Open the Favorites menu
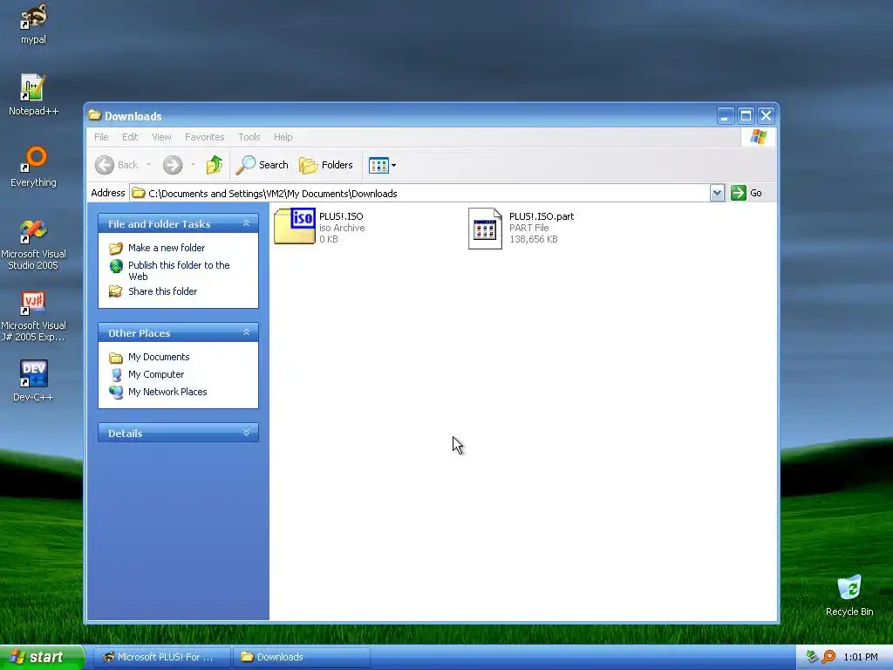 (x=204, y=137)
